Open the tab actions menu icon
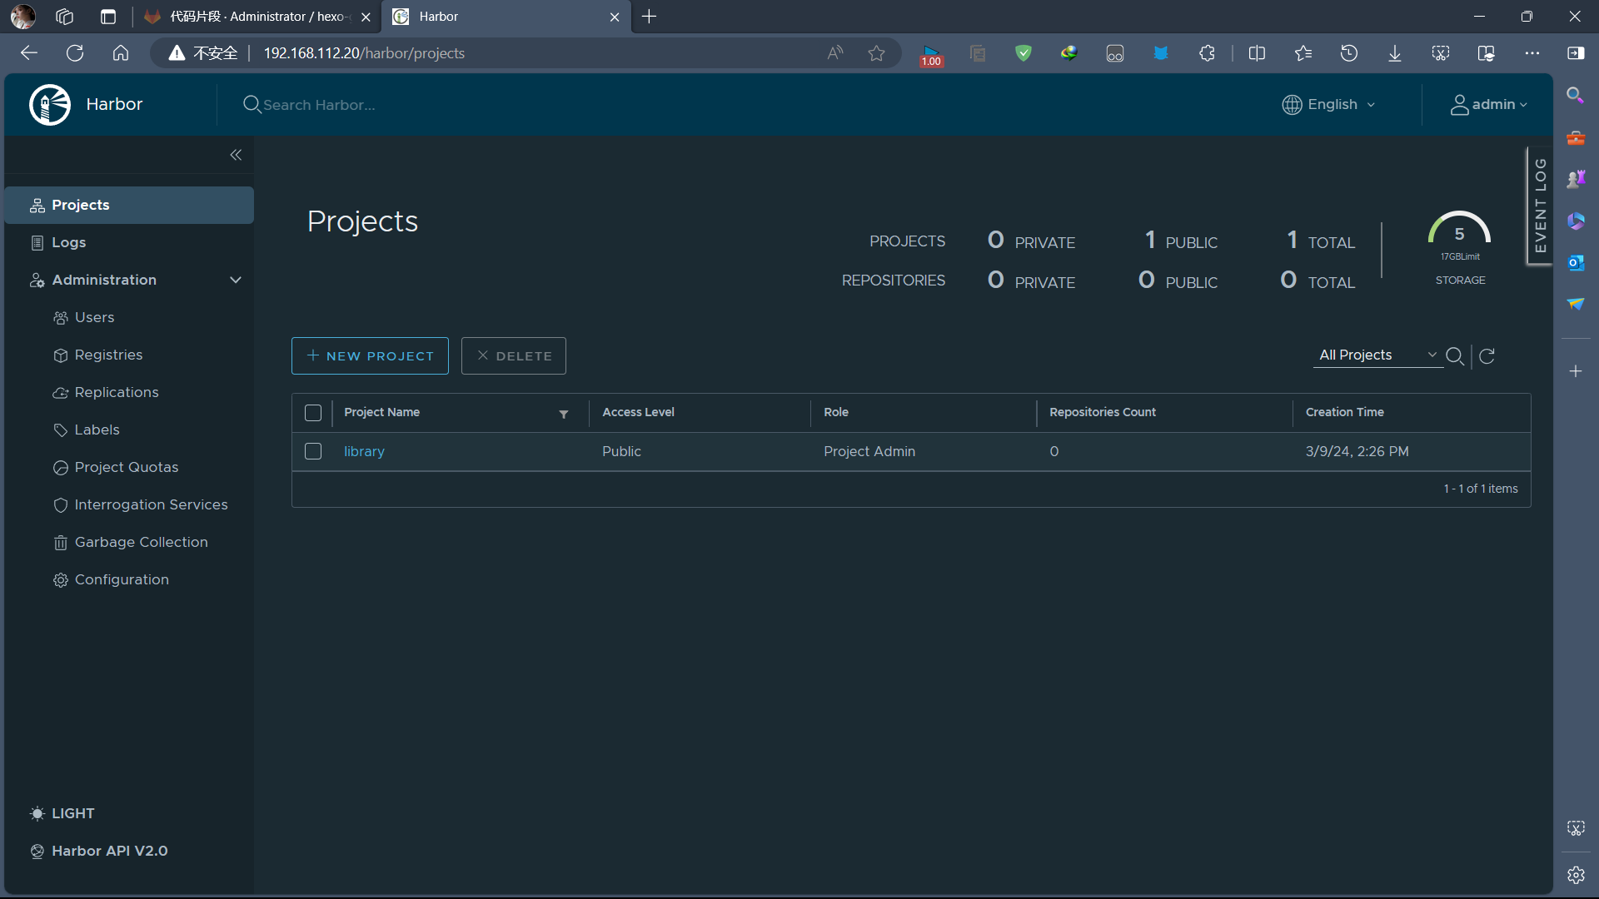Viewport: 1599px width, 899px height. click(x=108, y=17)
